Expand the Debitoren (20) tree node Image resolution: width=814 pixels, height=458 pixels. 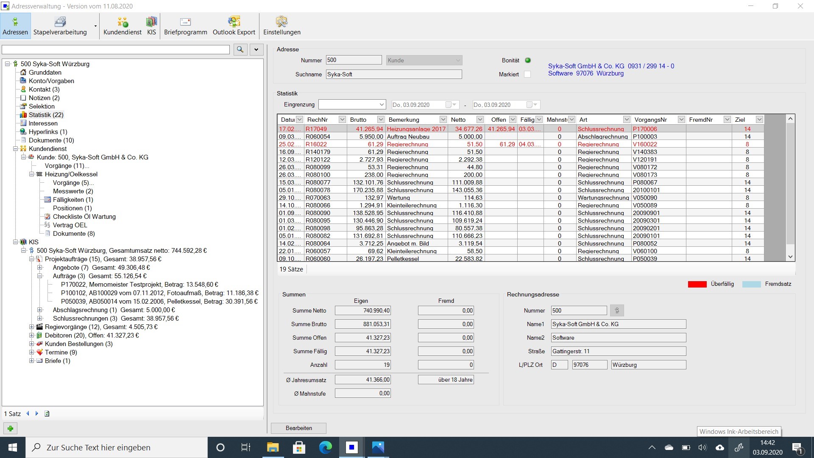pyautogui.click(x=32, y=335)
